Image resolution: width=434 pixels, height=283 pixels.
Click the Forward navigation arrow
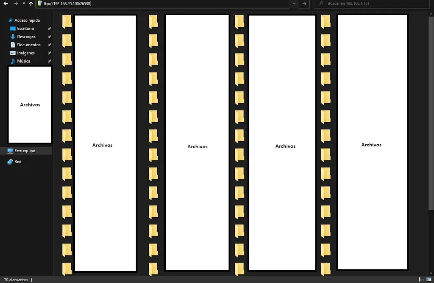point(16,3)
